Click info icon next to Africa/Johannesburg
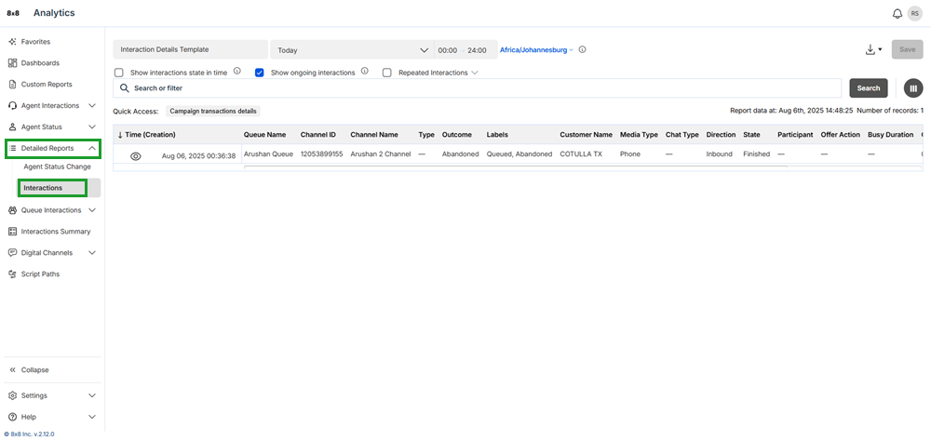The image size is (931, 441). pyautogui.click(x=582, y=50)
